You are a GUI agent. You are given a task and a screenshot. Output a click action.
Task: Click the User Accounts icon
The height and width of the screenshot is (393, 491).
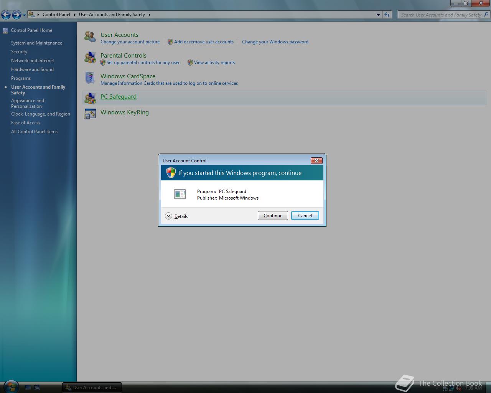click(x=90, y=36)
